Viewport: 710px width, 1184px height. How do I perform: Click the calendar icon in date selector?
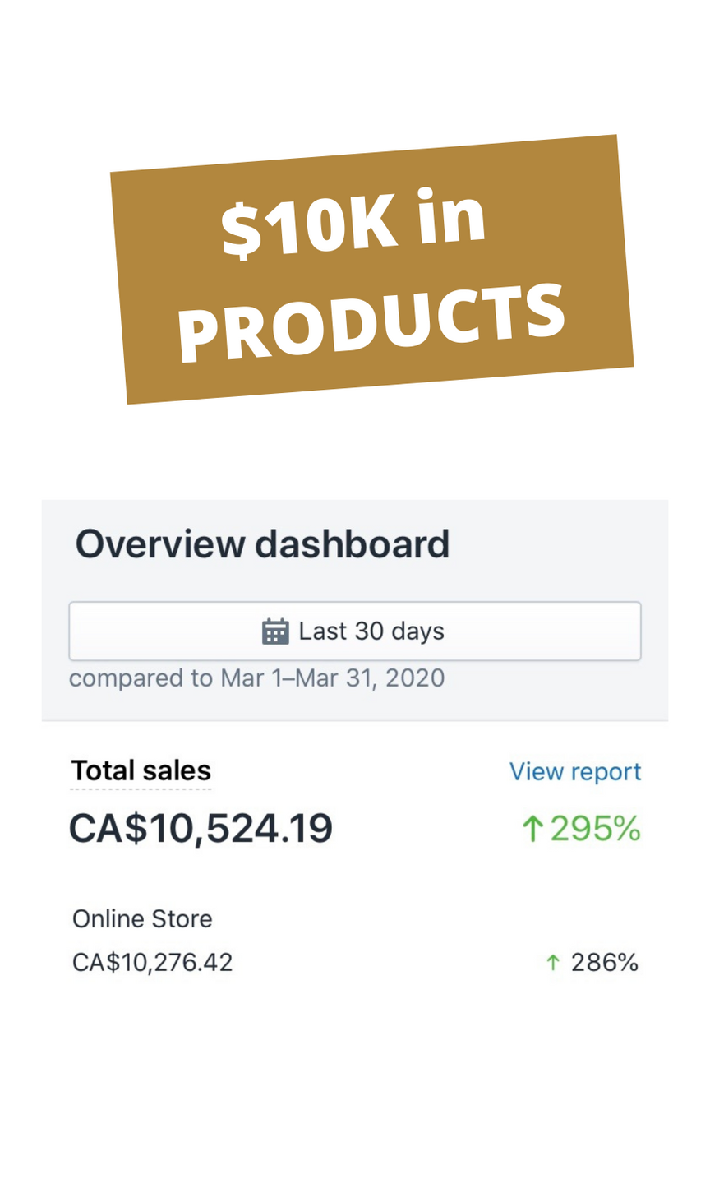click(x=274, y=631)
